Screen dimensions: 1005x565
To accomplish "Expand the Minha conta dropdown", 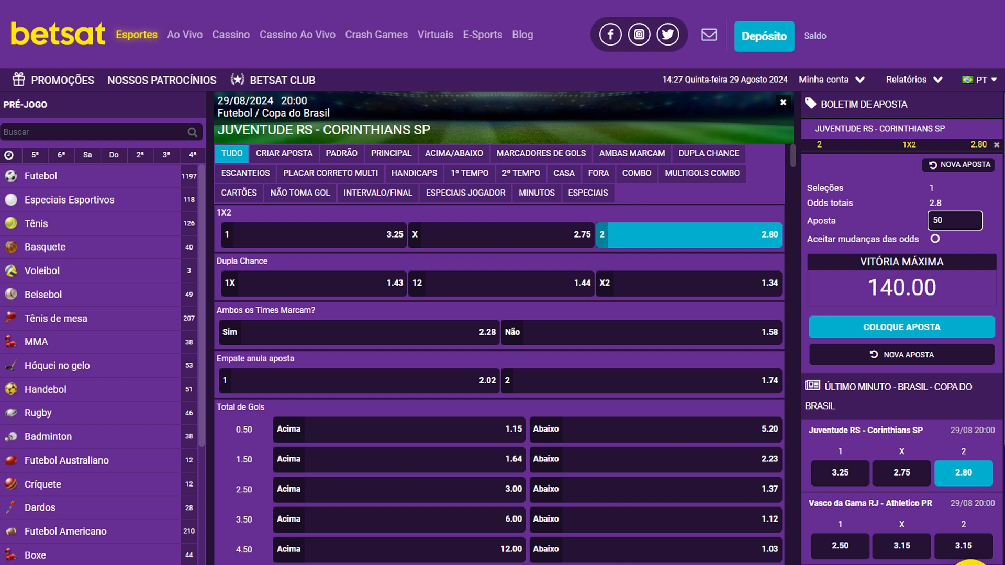I will pyautogui.click(x=831, y=80).
